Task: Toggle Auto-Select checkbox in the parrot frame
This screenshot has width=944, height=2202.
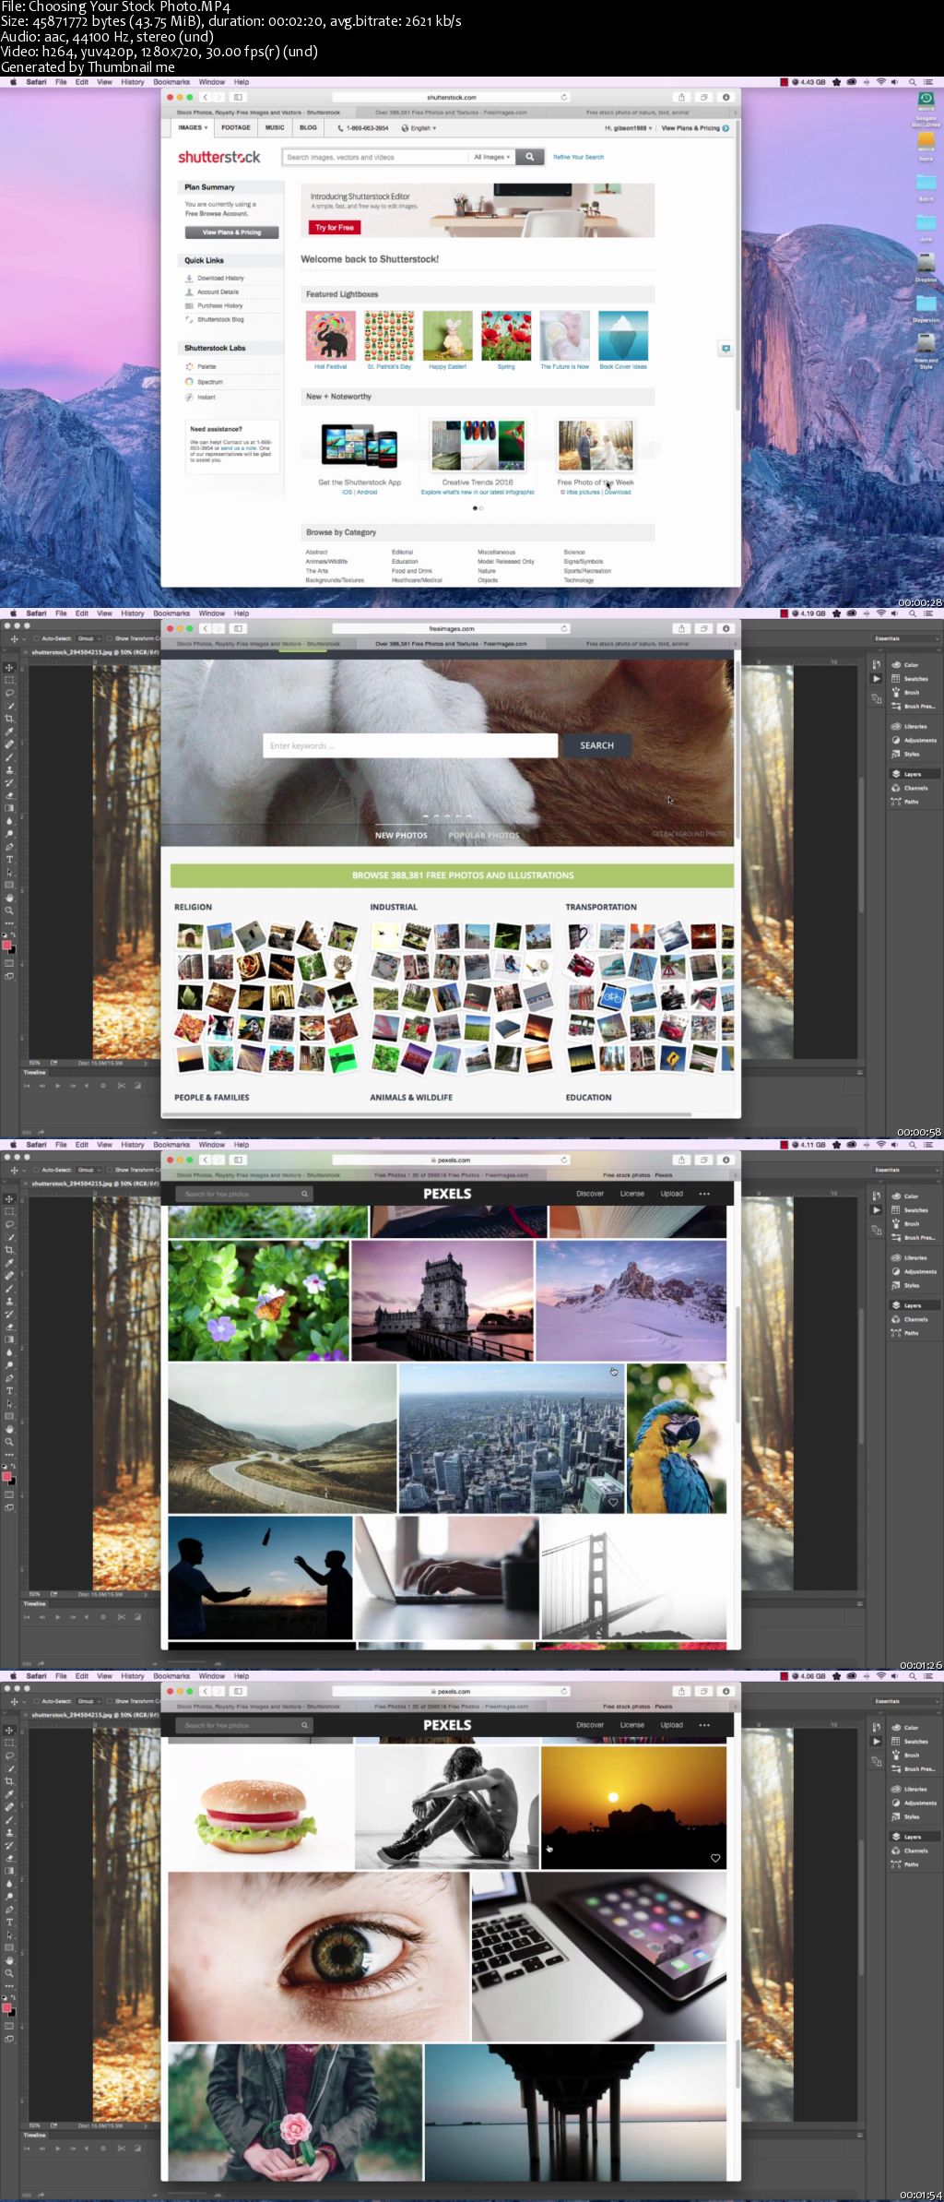Action: click(37, 1170)
